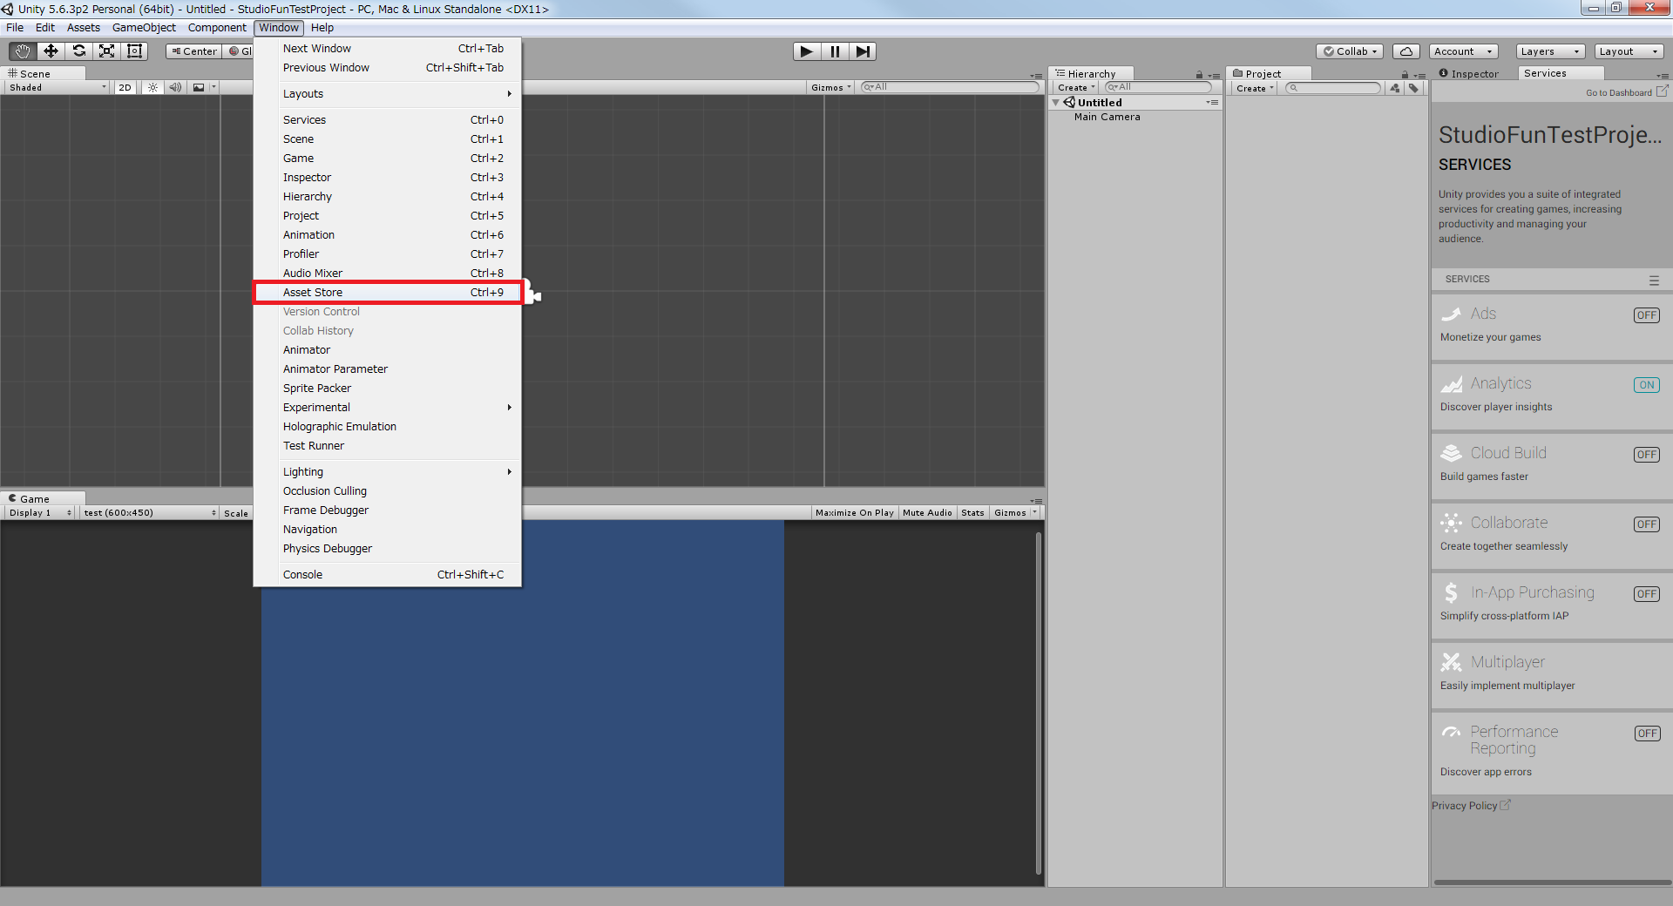Click the Stats button in Game view
The width and height of the screenshot is (1673, 906).
[972, 513]
